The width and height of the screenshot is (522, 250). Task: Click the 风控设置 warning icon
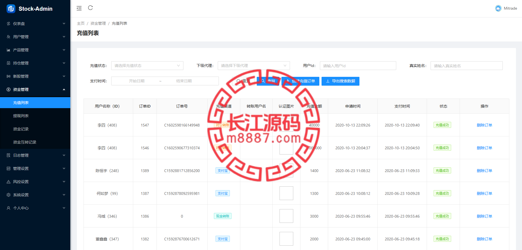point(9,182)
